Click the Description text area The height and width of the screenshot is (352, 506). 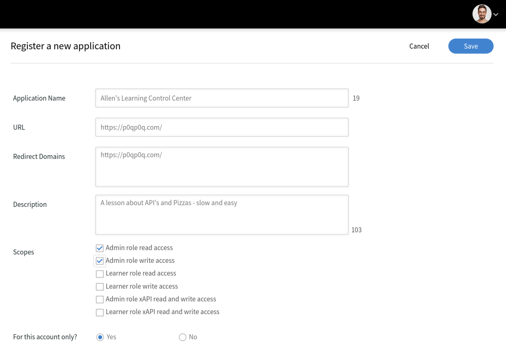[x=222, y=215]
